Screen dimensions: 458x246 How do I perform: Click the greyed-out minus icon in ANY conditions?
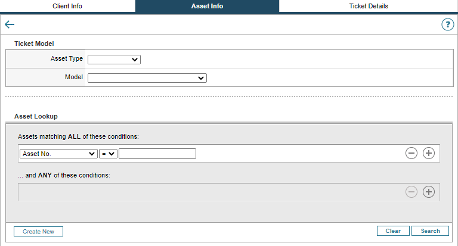(411, 192)
